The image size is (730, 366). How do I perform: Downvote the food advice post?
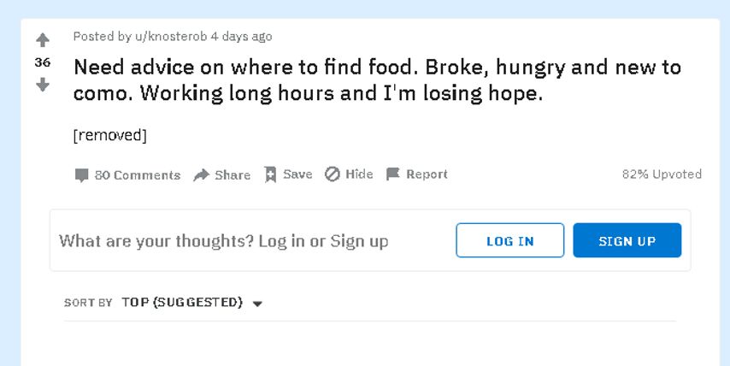pyautogui.click(x=42, y=85)
